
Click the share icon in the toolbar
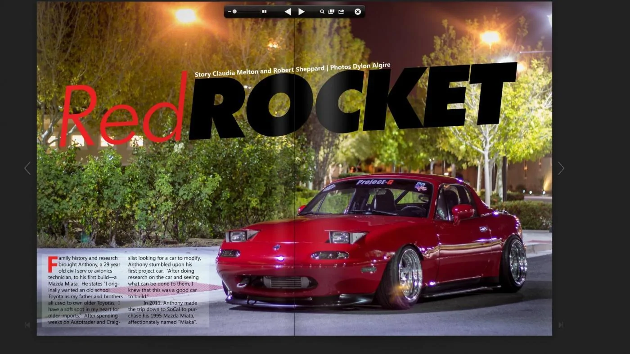coord(341,12)
